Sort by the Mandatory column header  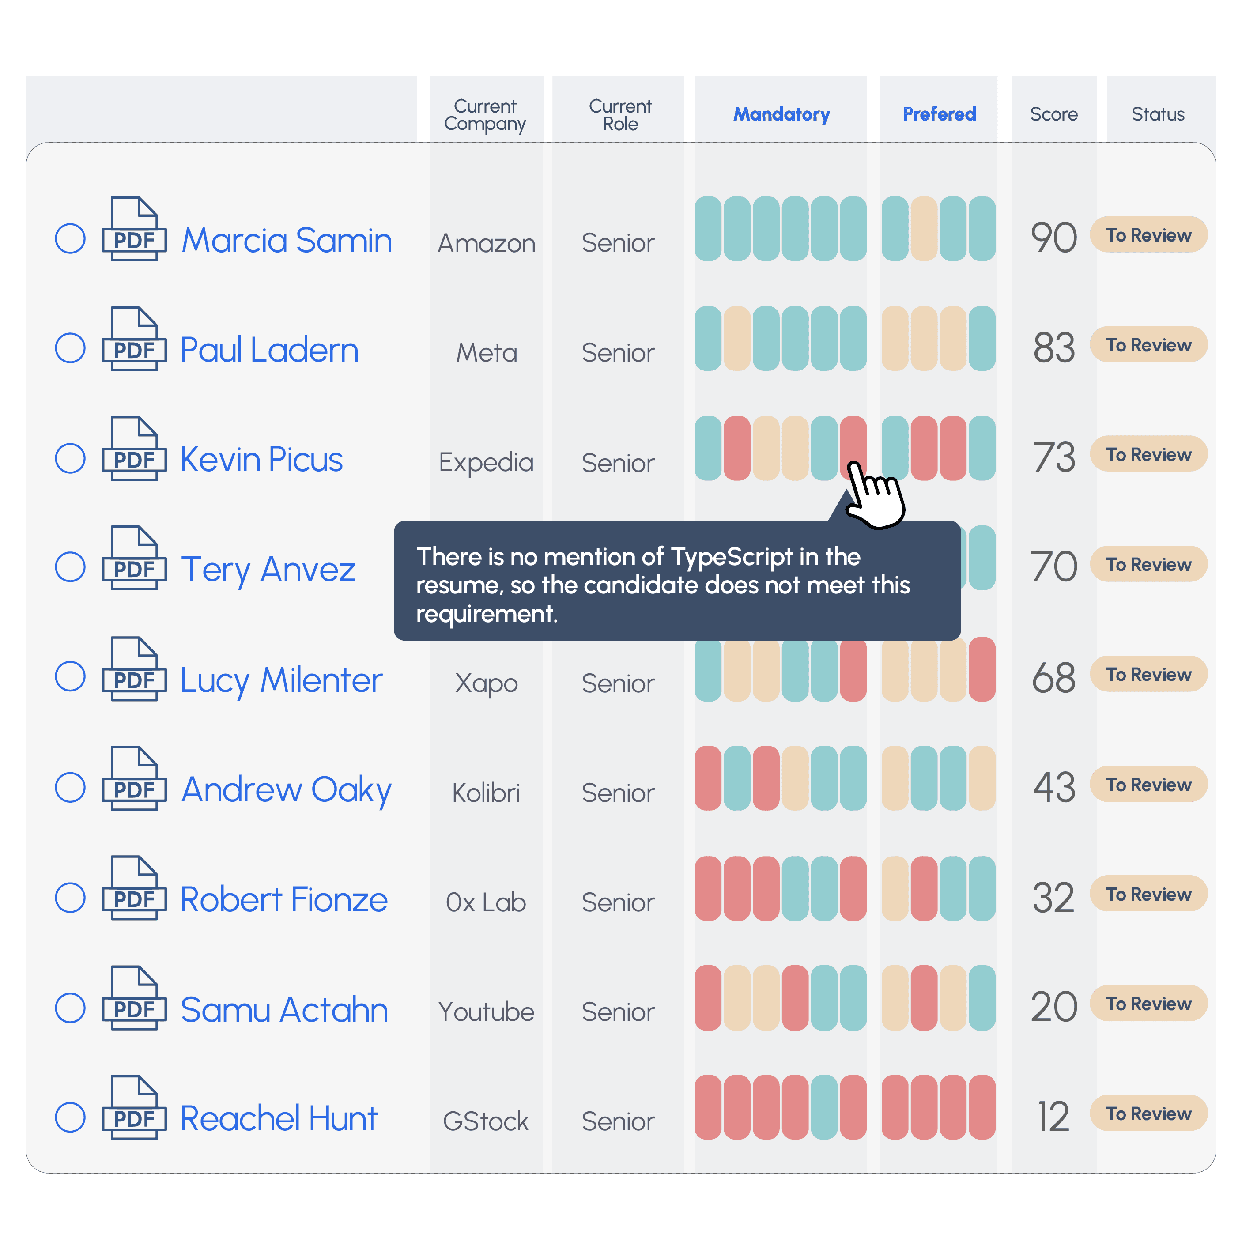click(781, 114)
